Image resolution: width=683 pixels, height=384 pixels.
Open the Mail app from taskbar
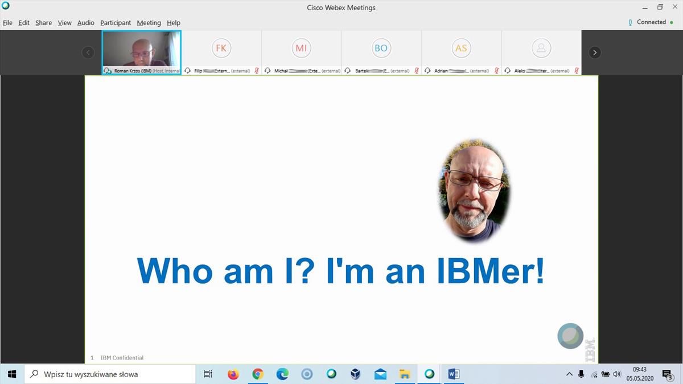click(x=380, y=374)
